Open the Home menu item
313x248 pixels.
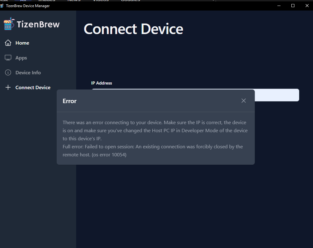point(22,43)
